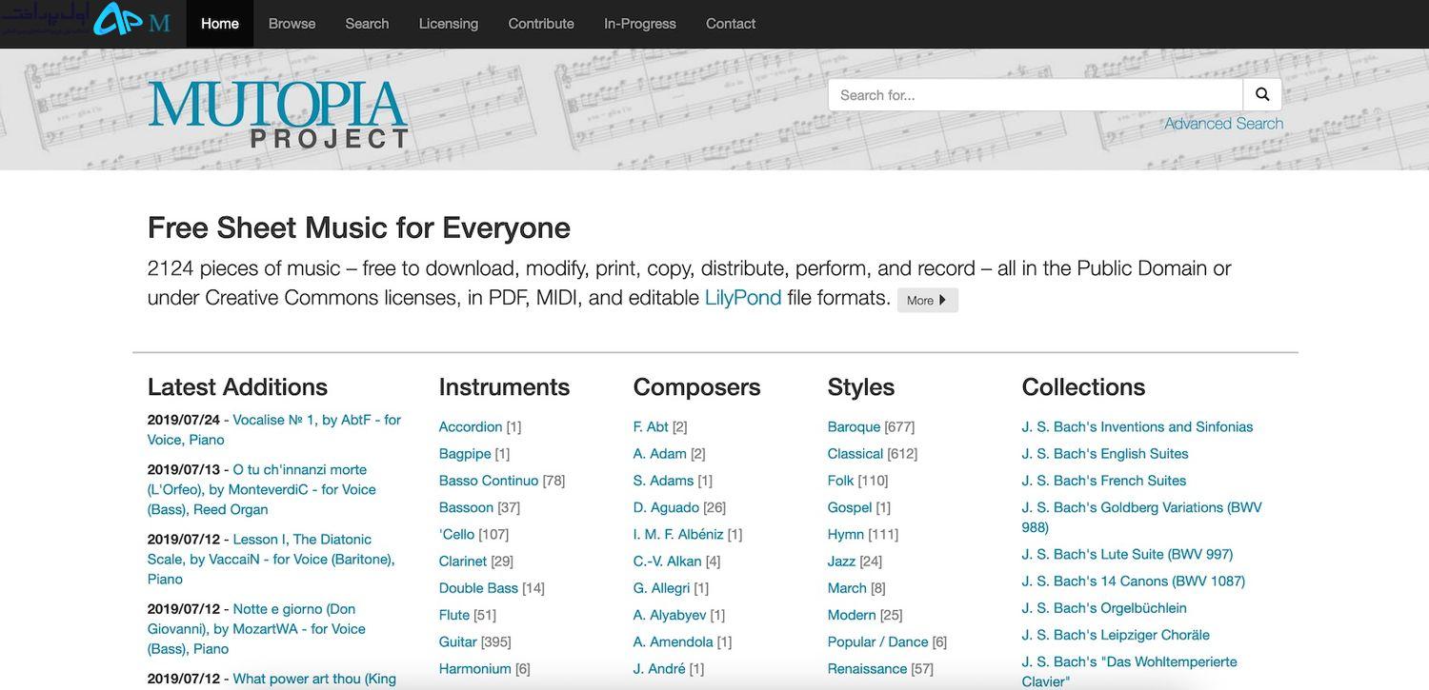Open Bach's Lute Suite (BWV 997)
This screenshot has width=1429, height=690.
[x=1127, y=554]
